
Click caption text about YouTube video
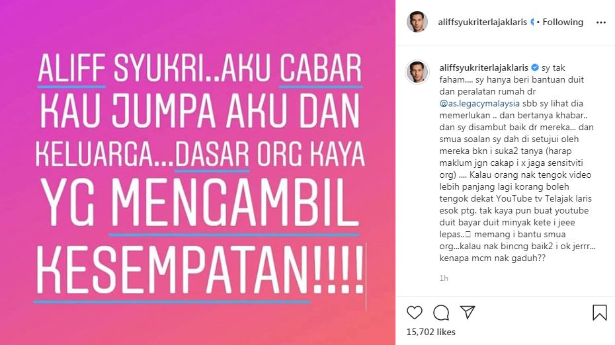click(x=515, y=186)
